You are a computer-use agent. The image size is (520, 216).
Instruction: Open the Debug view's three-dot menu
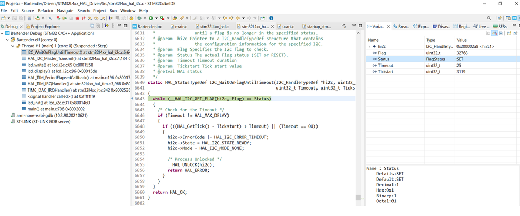[113, 26]
